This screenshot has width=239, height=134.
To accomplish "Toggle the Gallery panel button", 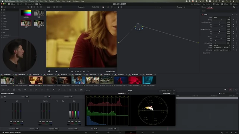I will click(11, 4).
